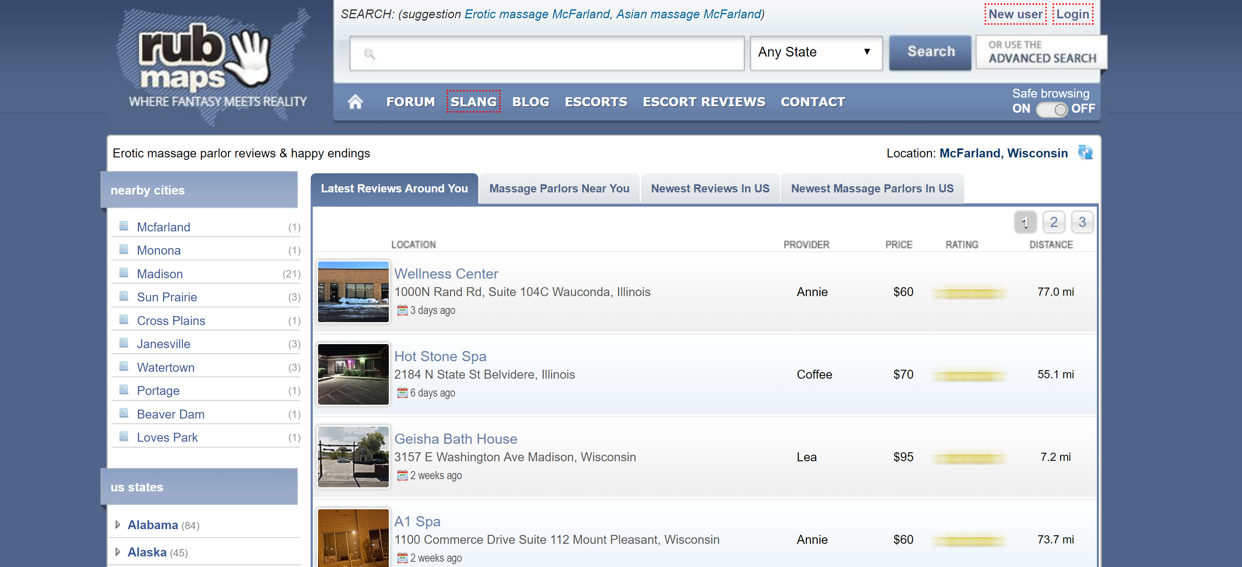Screen dimensions: 1242x567
Task: Click the list icon beside Sun Prairie
Action: [x=124, y=297]
